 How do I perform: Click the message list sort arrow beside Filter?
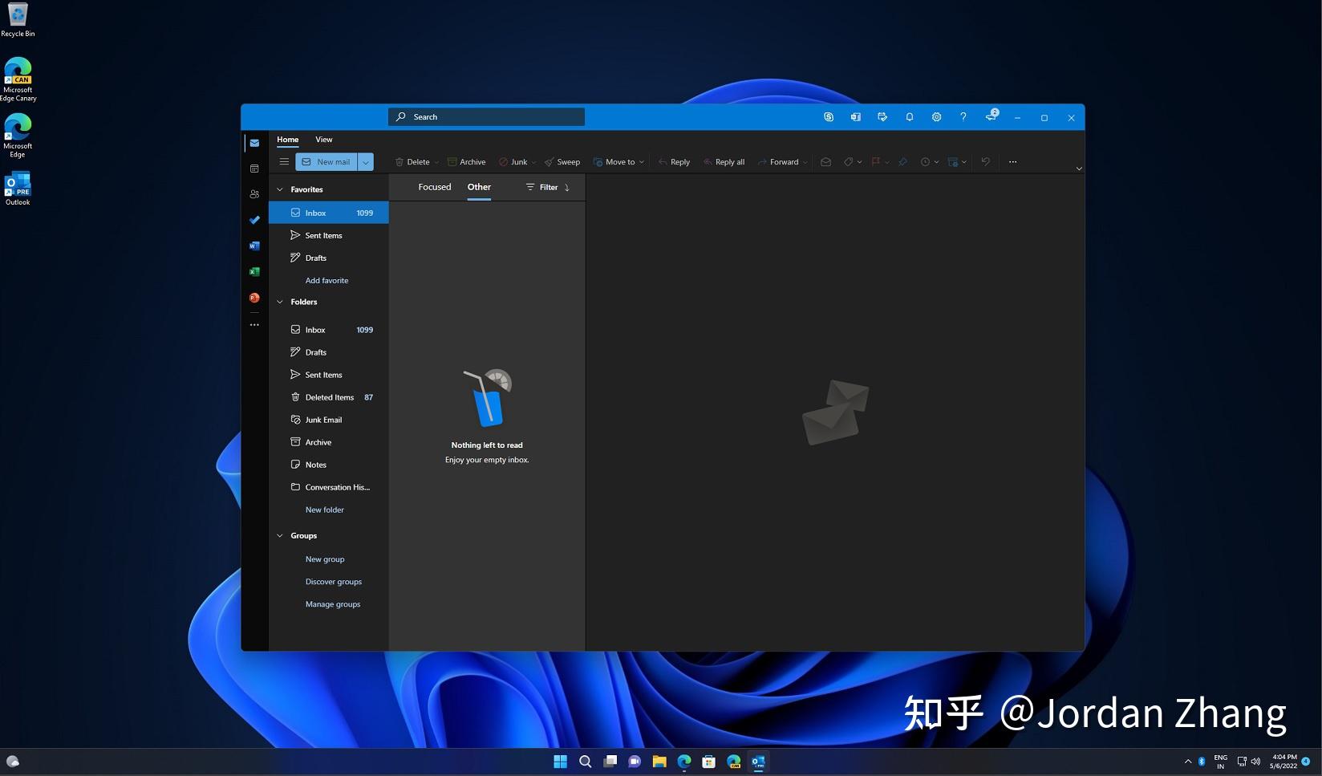567,187
